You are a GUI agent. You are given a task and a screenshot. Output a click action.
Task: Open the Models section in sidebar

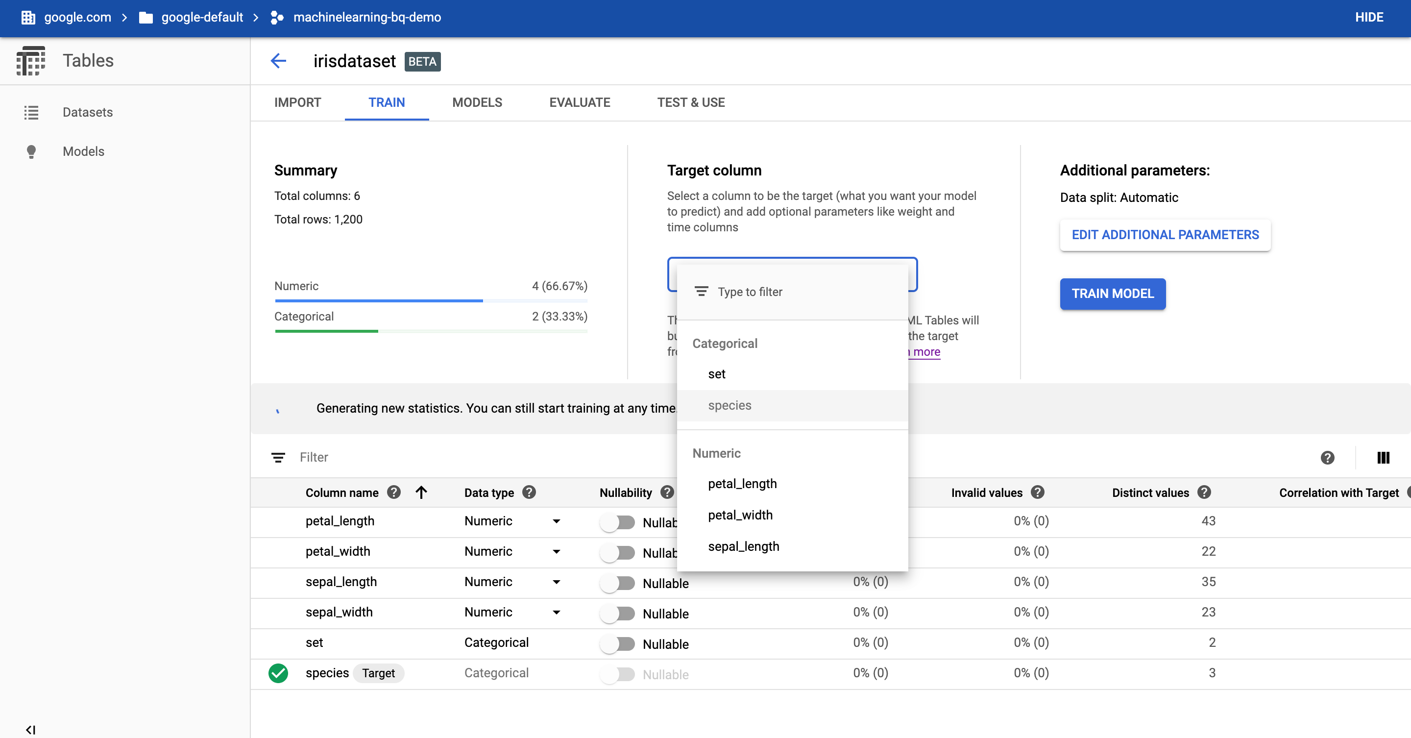pyautogui.click(x=83, y=151)
